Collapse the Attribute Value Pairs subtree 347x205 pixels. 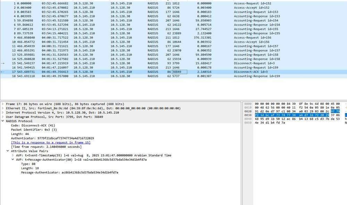tap(8, 151)
